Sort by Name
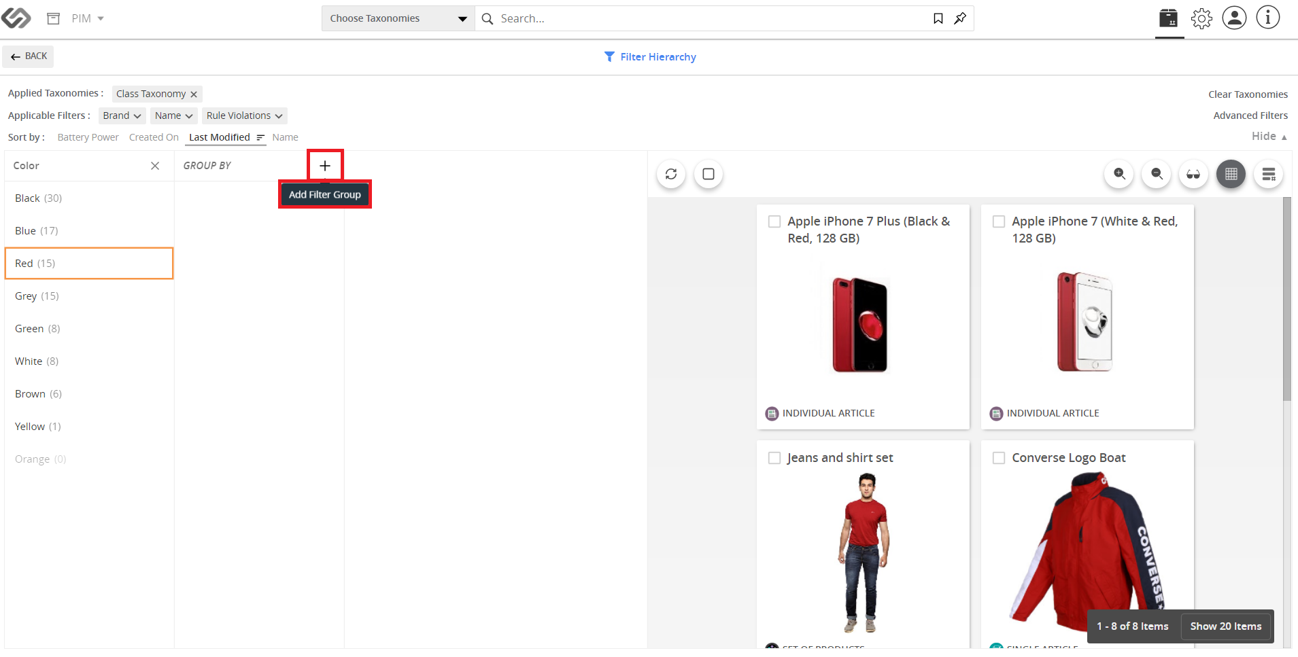This screenshot has height=657, width=1298. click(x=286, y=137)
